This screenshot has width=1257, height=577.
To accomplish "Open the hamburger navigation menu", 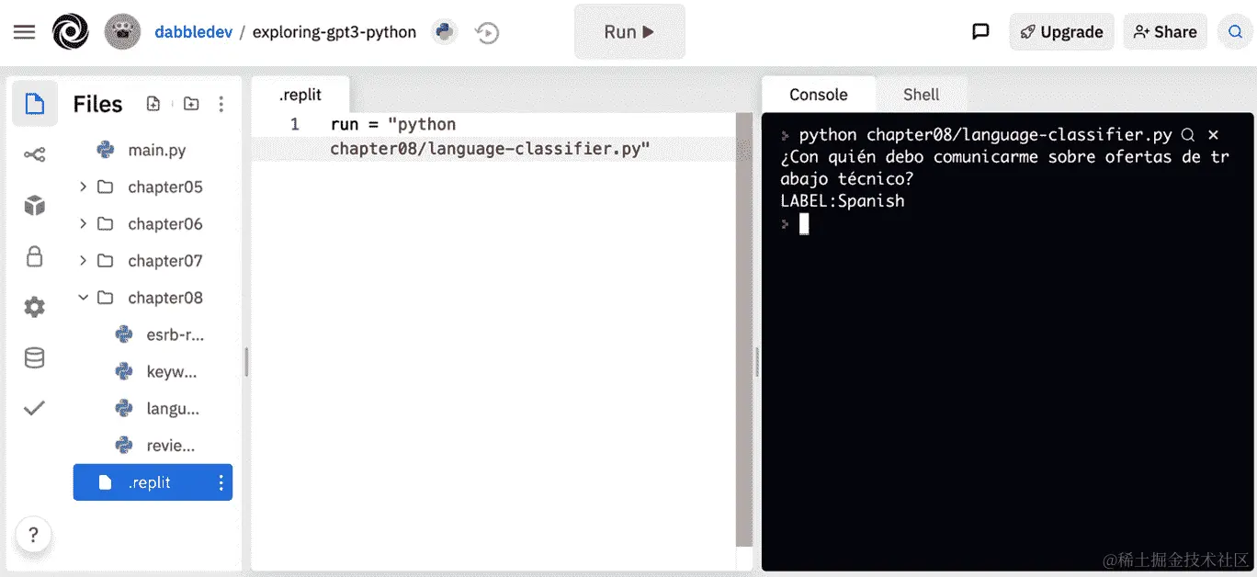I will coord(24,31).
